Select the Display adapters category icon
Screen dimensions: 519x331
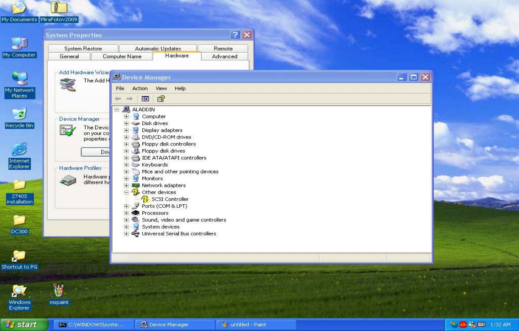(x=136, y=130)
